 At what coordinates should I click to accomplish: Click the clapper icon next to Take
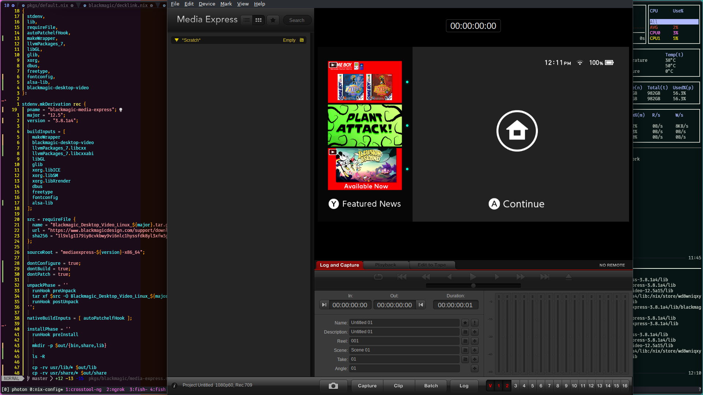(465, 359)
